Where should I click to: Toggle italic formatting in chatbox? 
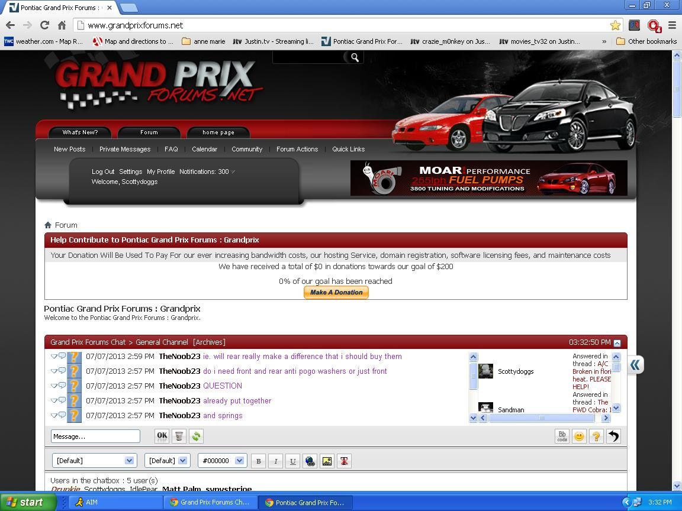(275, 461)
